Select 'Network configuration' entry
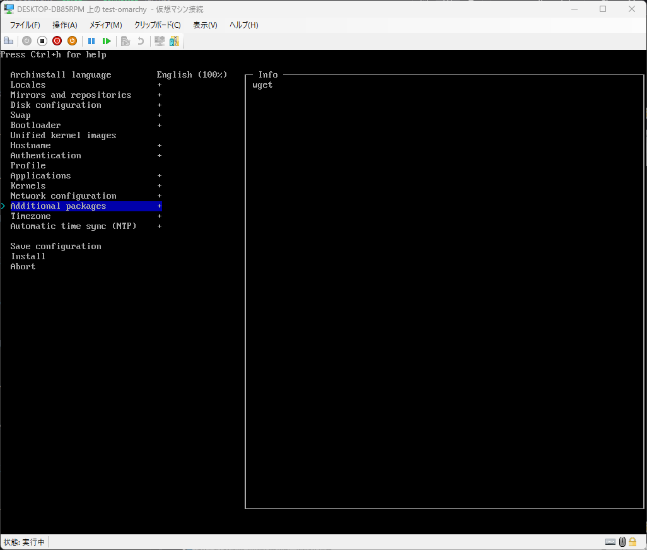The height and width of the screenshot is (550, 647). coord(63,196)
